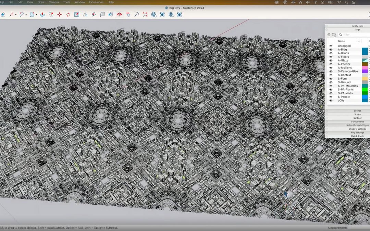
Task: Toggle the A-Interior tag eye icon
Action: point(331,64)
